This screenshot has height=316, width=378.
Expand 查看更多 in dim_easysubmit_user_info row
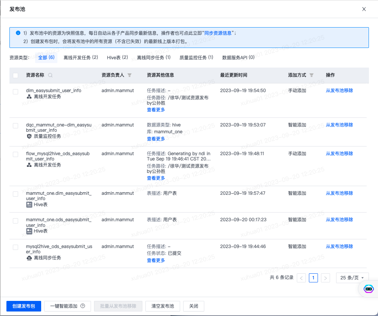pos(156,109)
